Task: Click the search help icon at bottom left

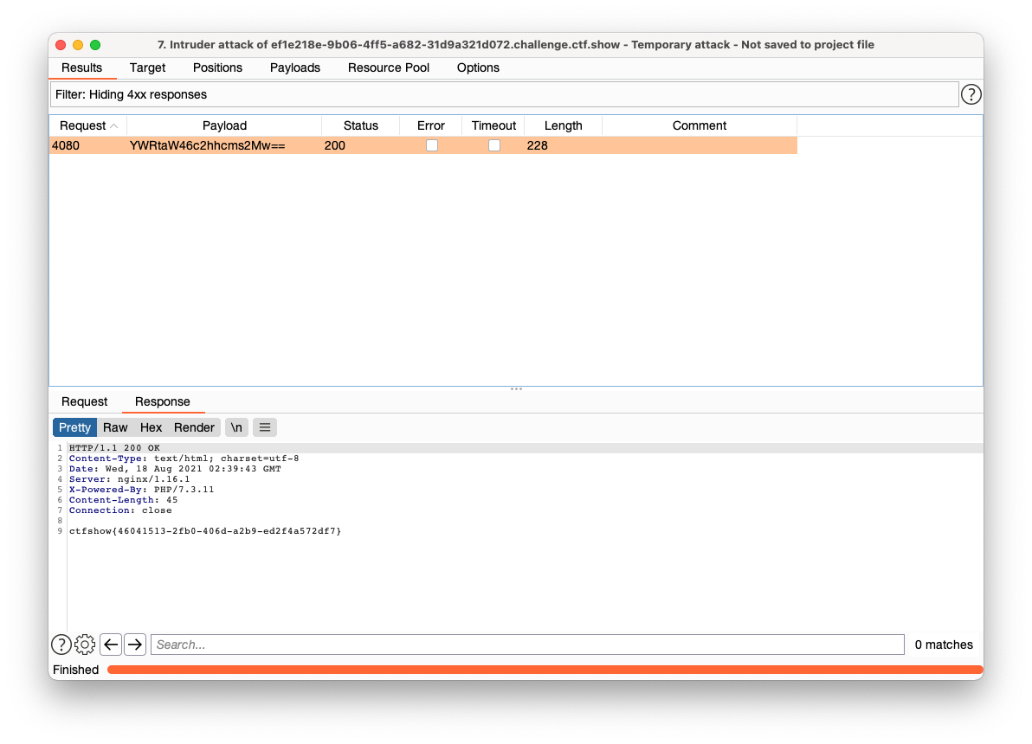Action: [61, 645]
